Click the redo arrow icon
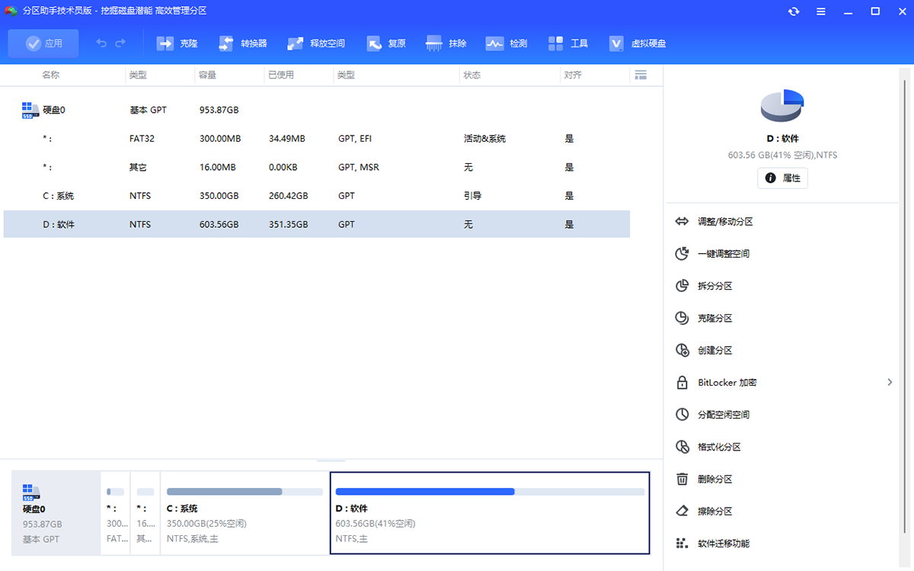 tap(120, 43)
